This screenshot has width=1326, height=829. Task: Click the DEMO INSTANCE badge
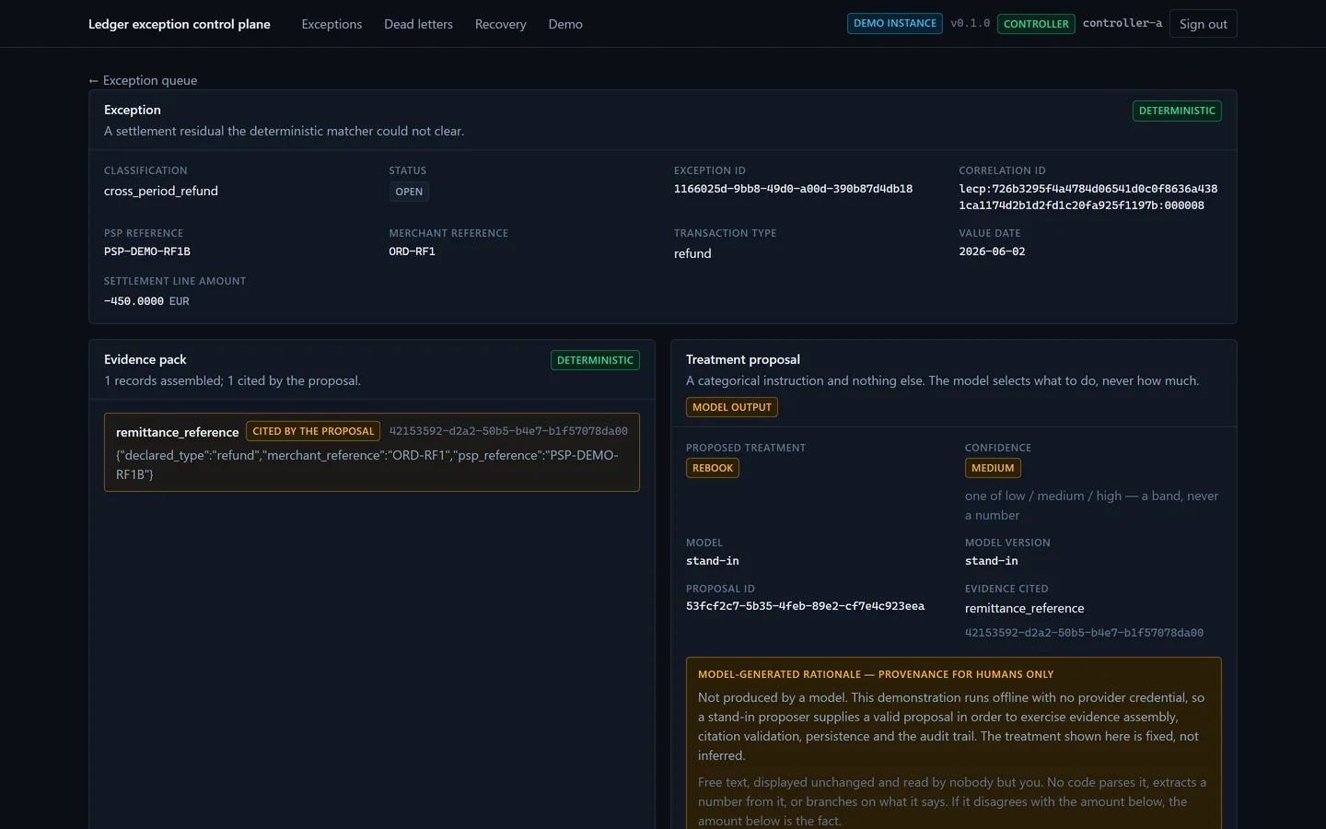894,23
